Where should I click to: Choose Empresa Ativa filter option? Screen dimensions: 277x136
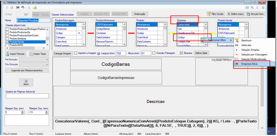254,64
